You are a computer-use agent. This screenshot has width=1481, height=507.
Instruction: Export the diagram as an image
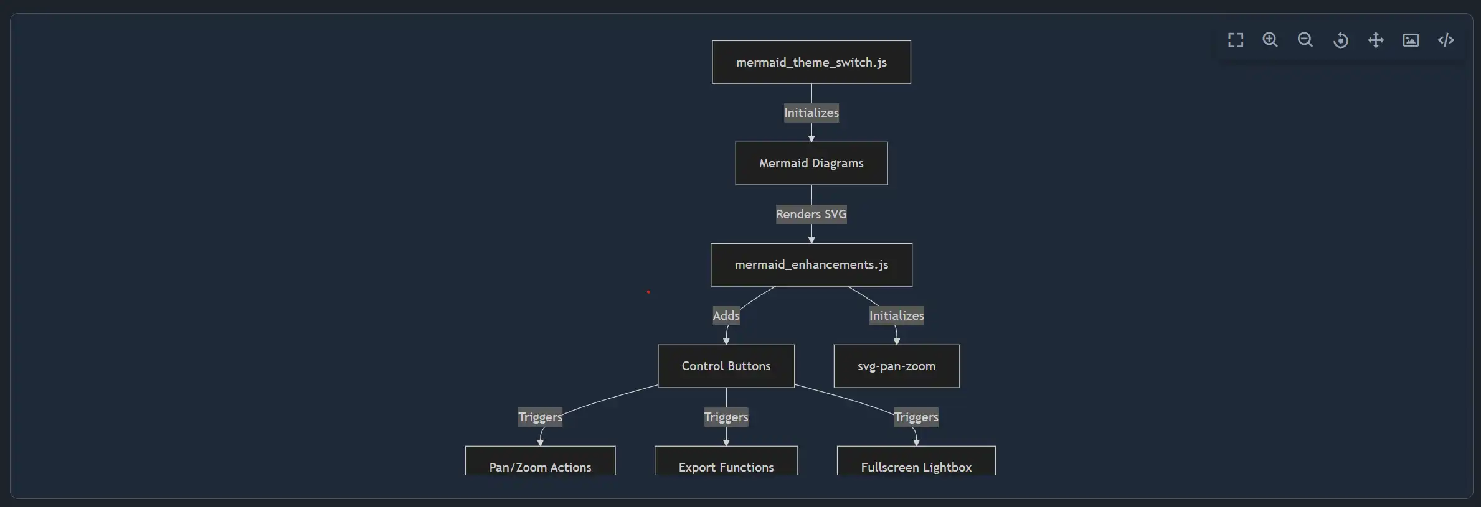[x=1411, y=40]
